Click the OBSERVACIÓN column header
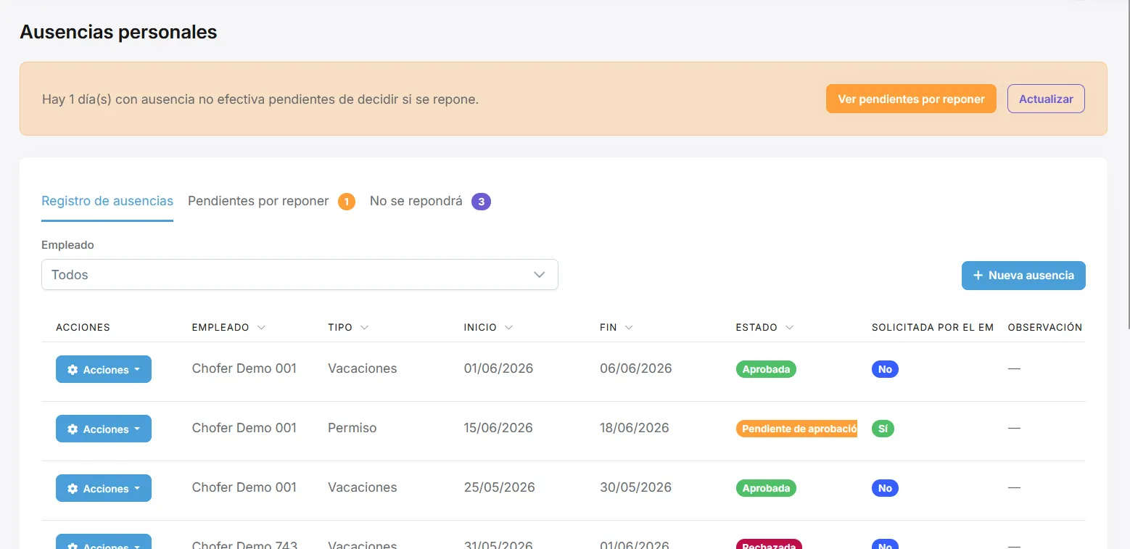1130x549 pixels. (x=1045, y=328)
